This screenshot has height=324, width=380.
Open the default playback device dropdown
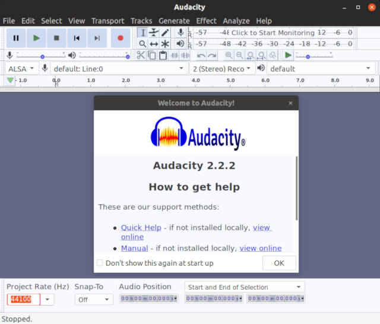[321, 69]
